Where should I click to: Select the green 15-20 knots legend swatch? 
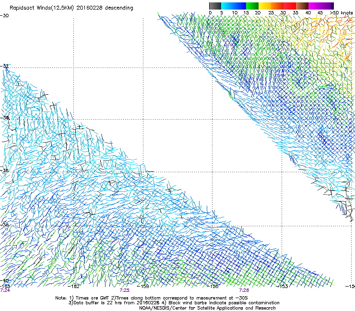point(252,6)
